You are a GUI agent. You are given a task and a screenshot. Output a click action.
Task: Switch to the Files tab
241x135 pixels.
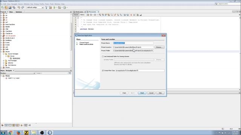[x=11, y=12]
